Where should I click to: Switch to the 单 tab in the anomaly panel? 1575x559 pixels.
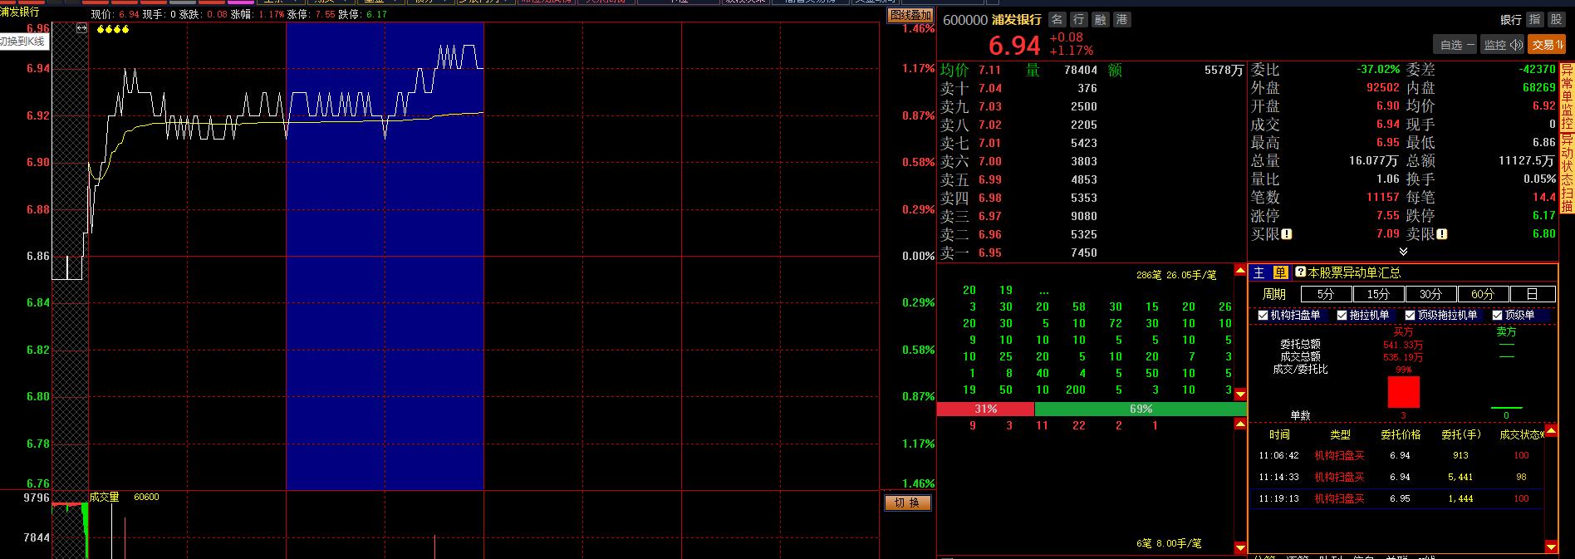[1279, 272]
